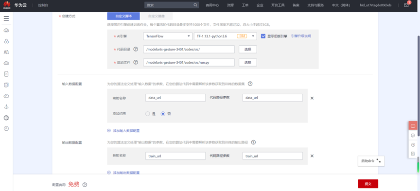This screenshot has width=420, height=191.
Task: Click the anchor-shaped icon in the sidebar
Action: [x=6, y=106]
